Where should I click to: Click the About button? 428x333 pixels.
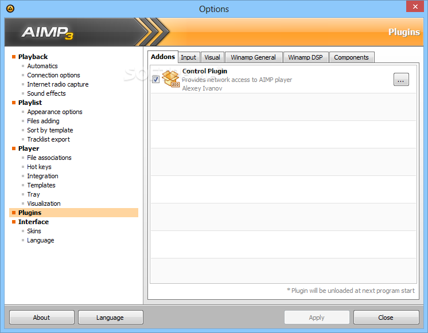[x=41, y=317]
